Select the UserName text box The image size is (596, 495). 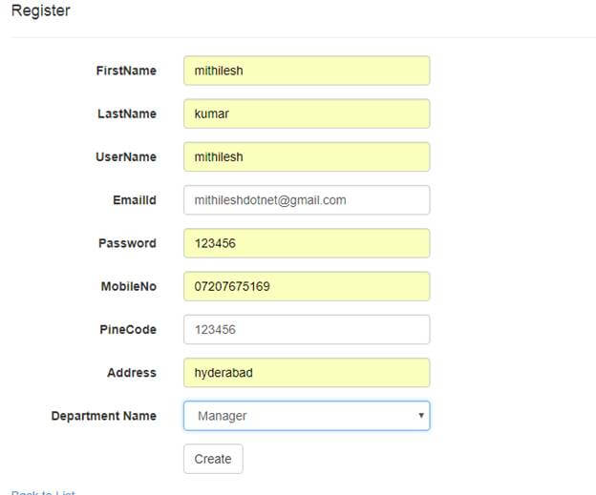pos(306,156)
